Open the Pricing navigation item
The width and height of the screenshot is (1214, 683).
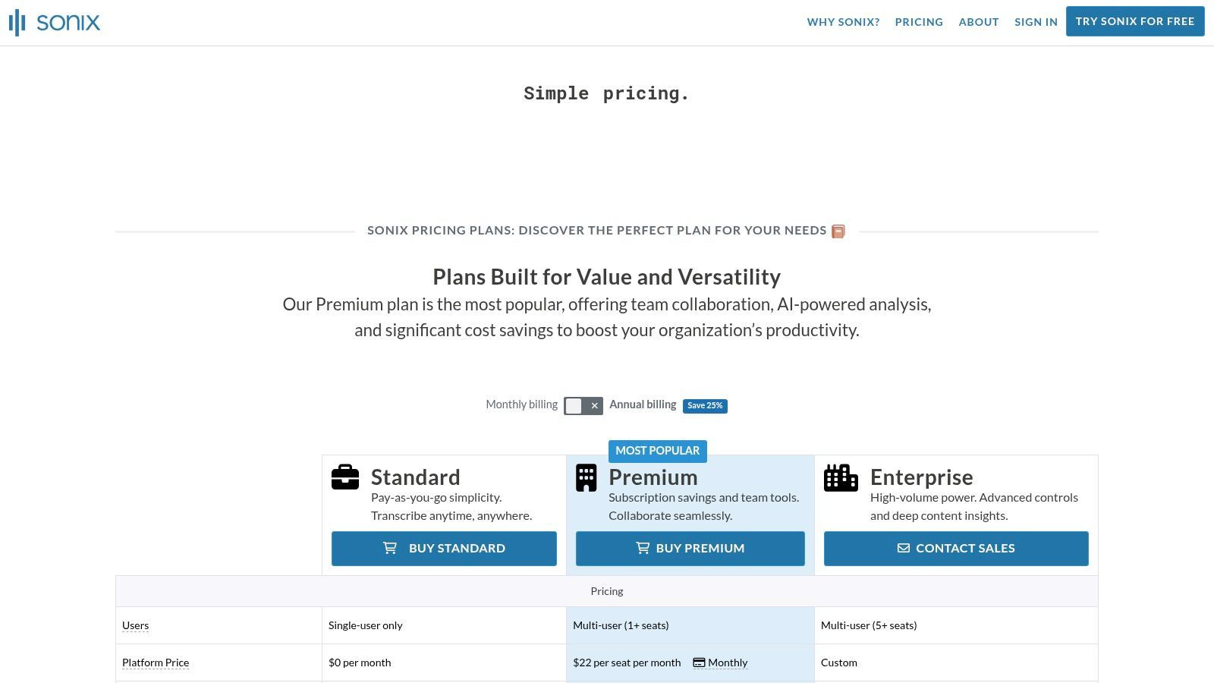(919, 22)
